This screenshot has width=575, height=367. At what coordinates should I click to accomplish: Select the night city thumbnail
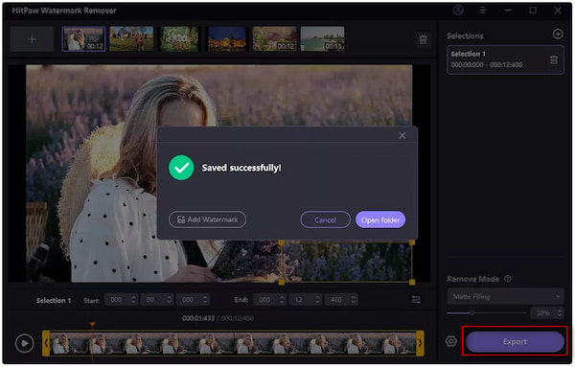227,39
